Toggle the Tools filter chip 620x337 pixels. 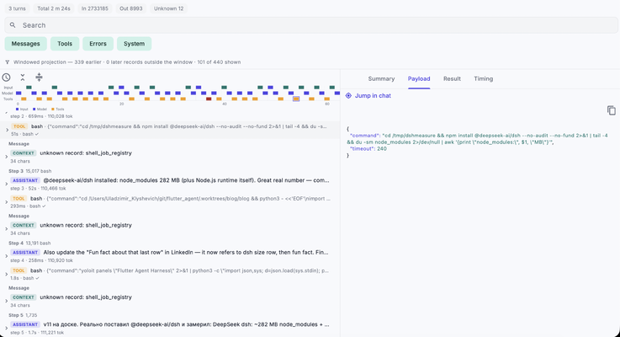[65, 44]
